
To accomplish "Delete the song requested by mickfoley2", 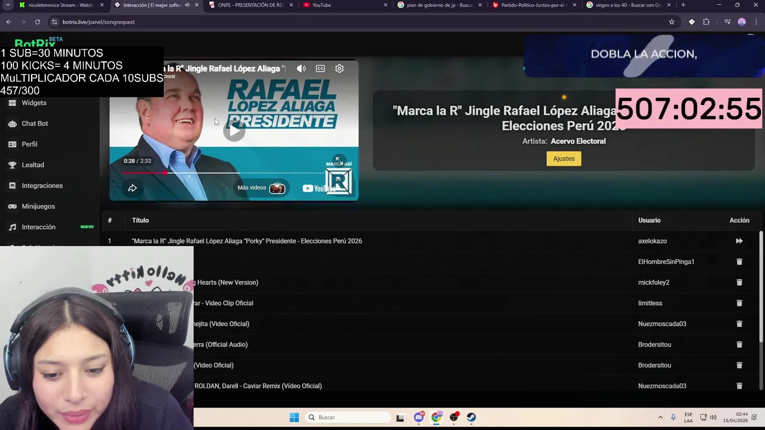I will click(x=739, y=282).
